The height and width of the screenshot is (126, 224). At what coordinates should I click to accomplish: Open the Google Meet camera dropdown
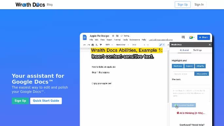[192, 37]
